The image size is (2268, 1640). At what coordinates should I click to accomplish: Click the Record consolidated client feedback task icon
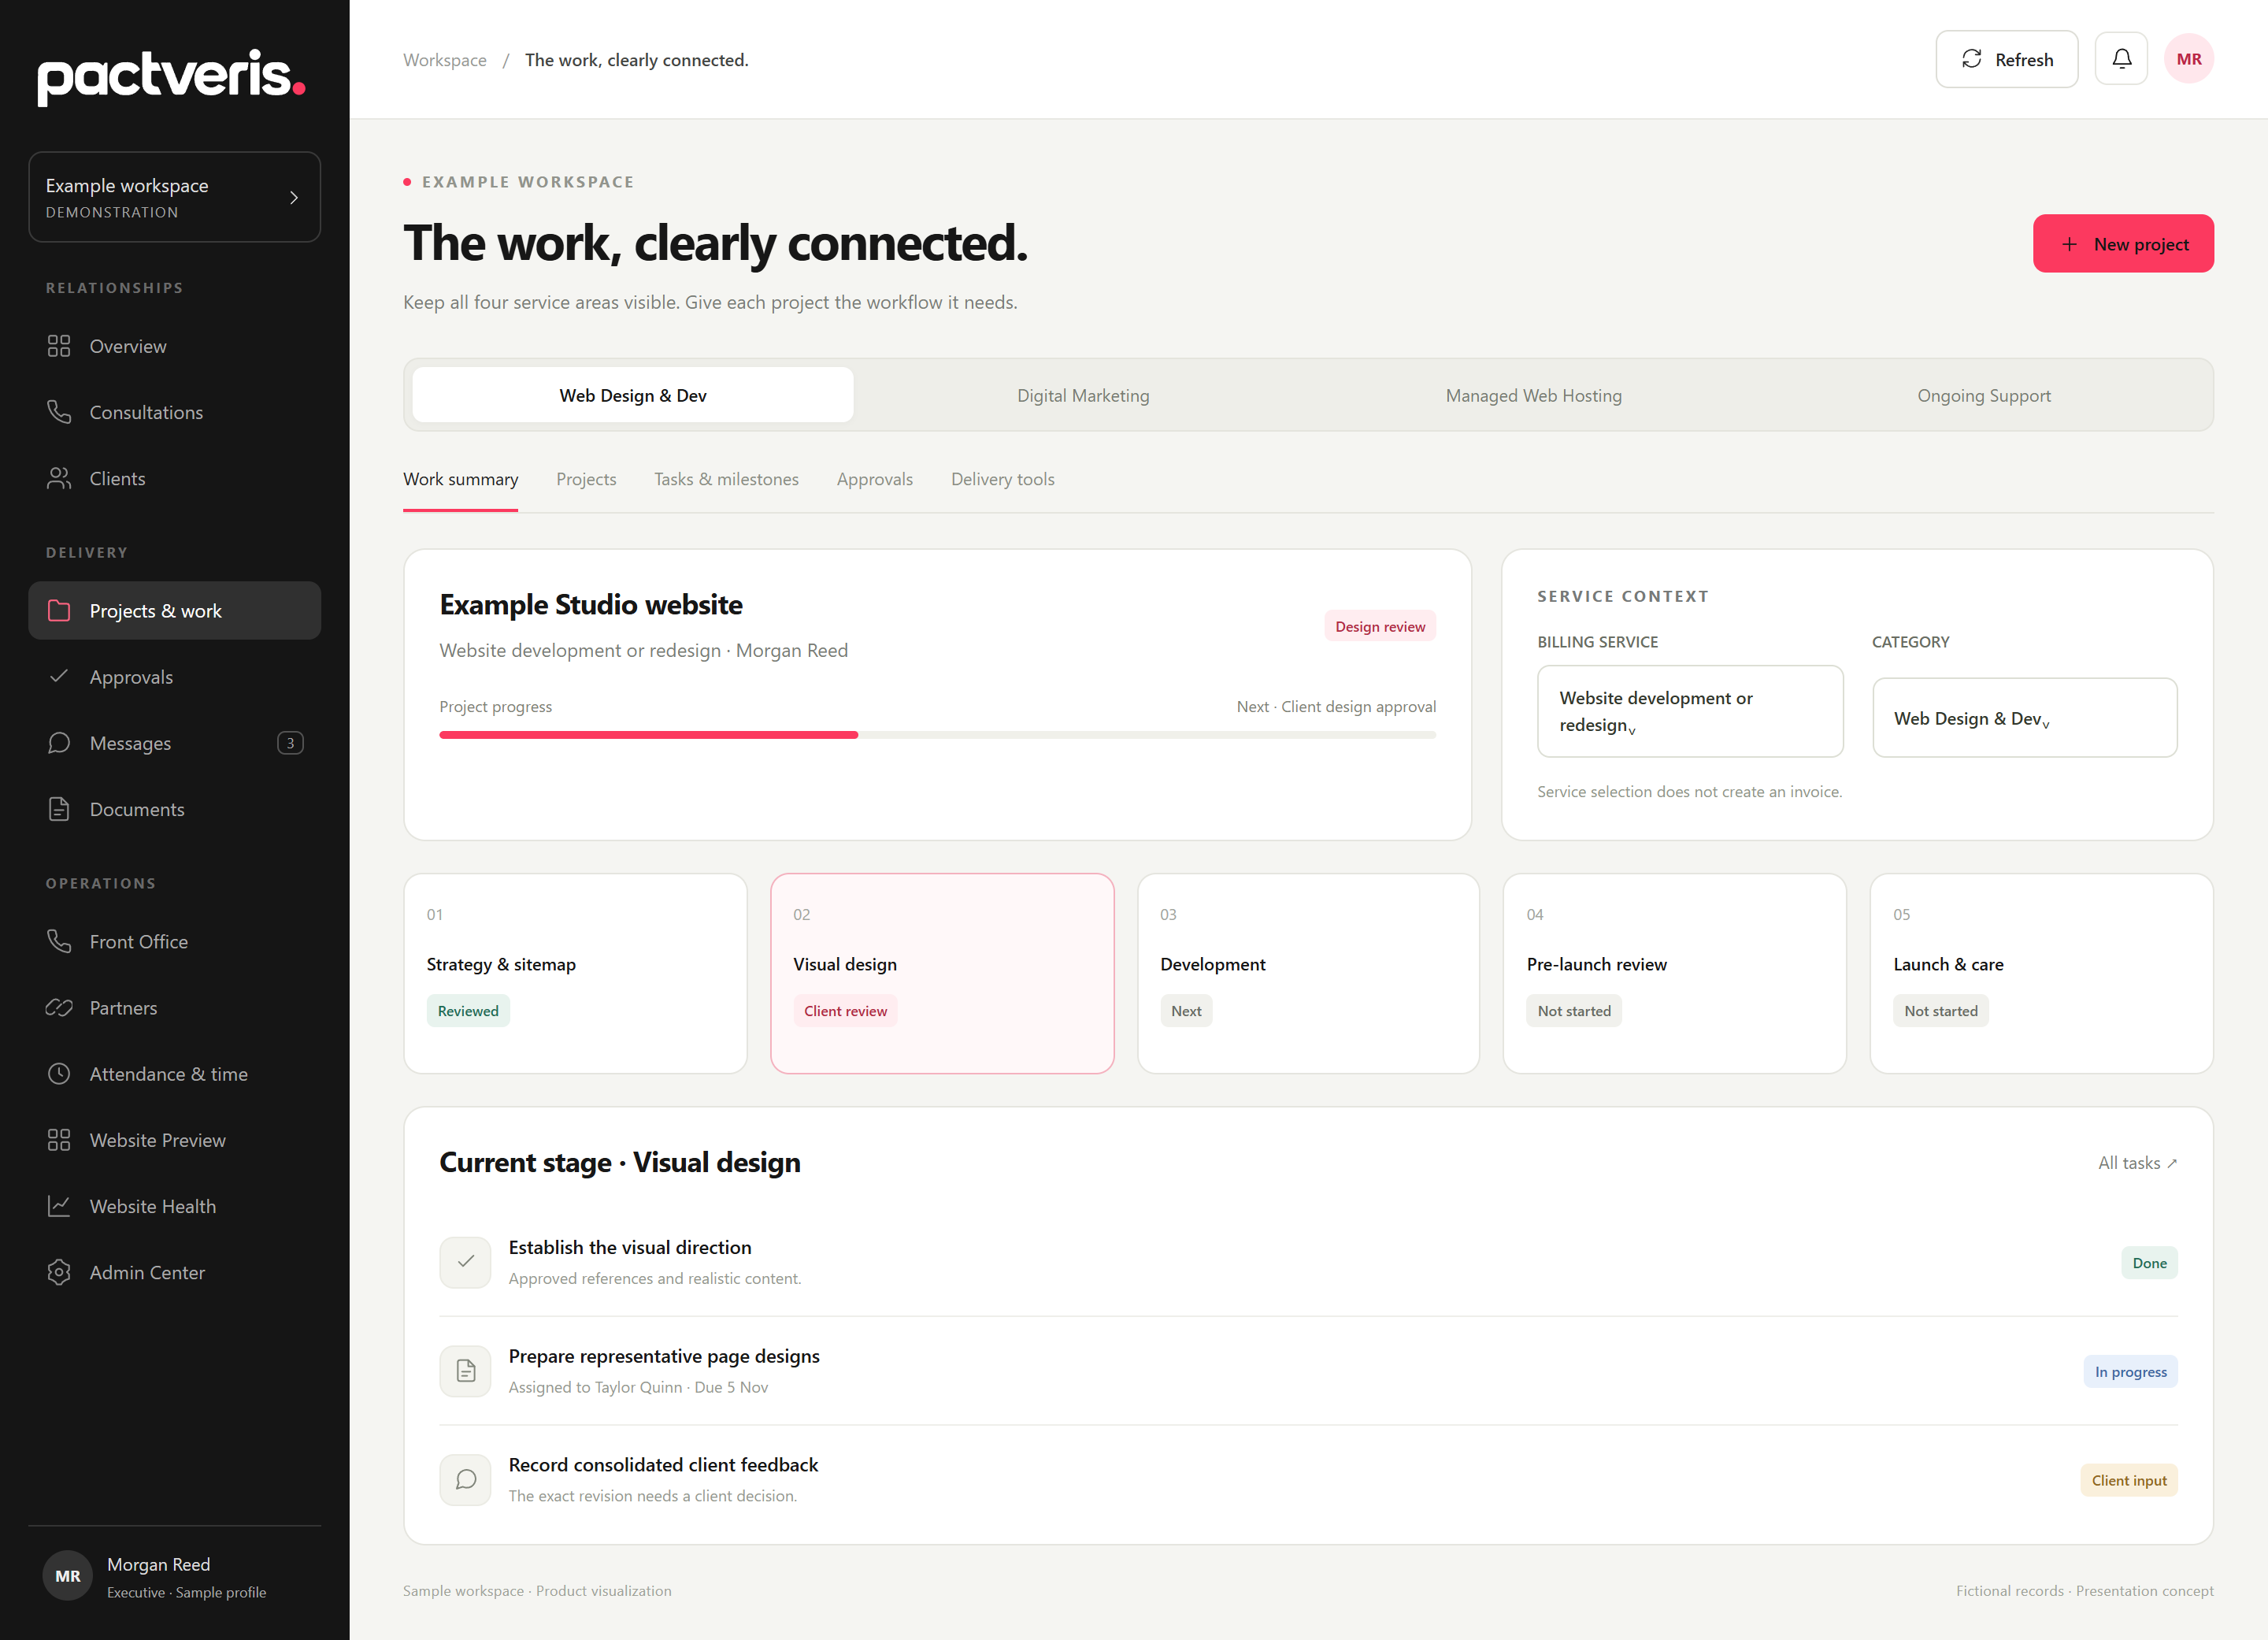[465, 1480]
